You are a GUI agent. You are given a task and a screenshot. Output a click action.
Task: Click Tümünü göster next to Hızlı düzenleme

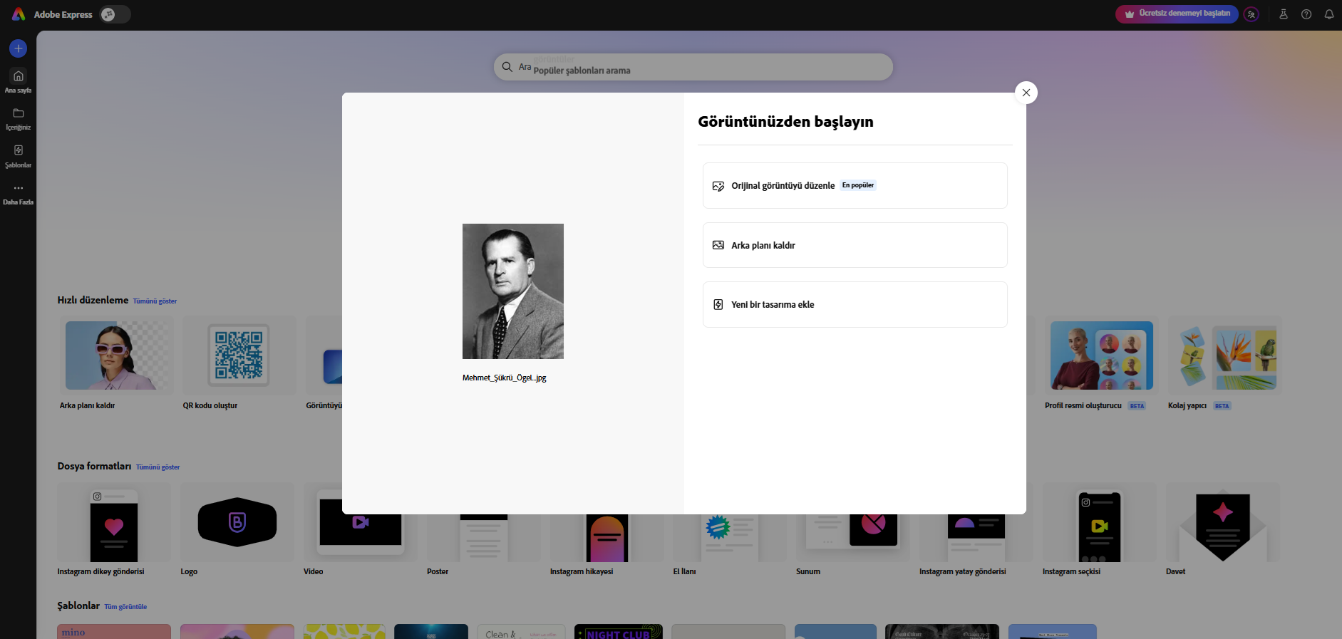[155, 301]
